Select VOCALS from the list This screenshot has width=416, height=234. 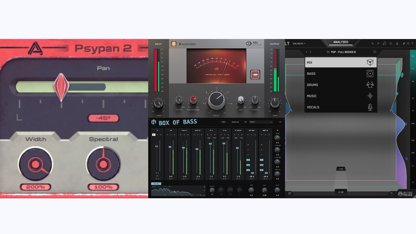click(341, 107)
